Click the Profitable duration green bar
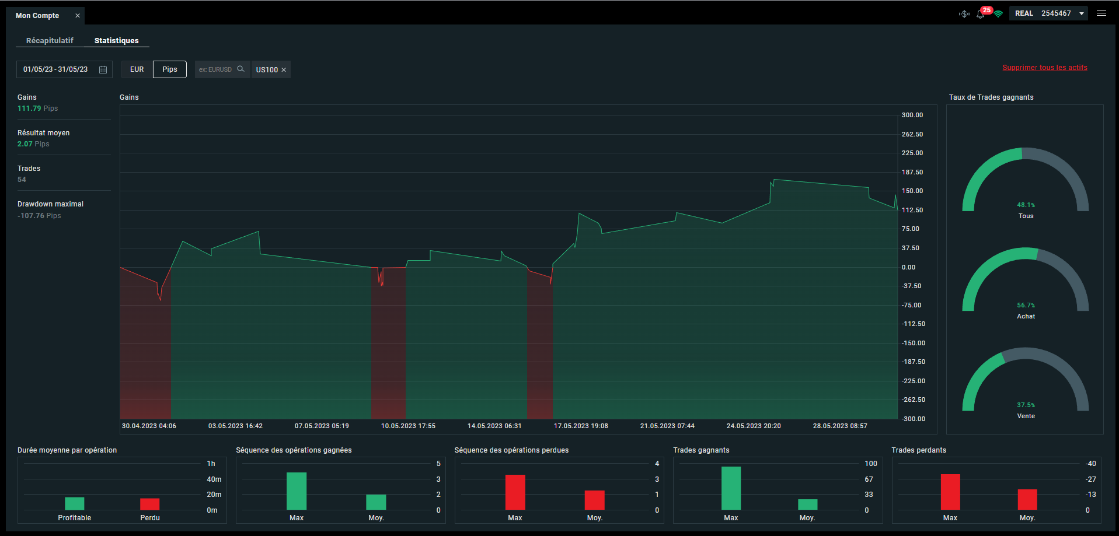This screenshot has width=1119, height=536. click(75, 503)
